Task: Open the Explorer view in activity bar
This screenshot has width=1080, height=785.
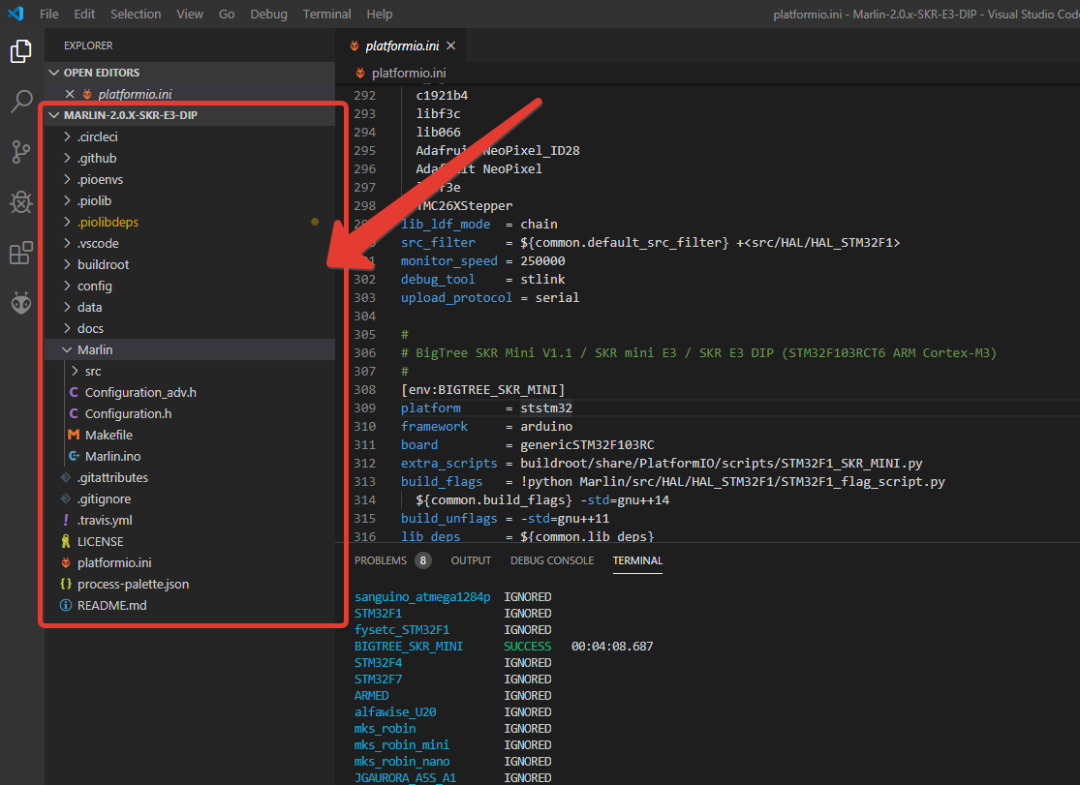Action: pyautogui.click(x=21, y=51)
